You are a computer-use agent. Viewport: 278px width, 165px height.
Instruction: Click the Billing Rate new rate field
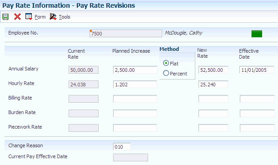[213, 99]
